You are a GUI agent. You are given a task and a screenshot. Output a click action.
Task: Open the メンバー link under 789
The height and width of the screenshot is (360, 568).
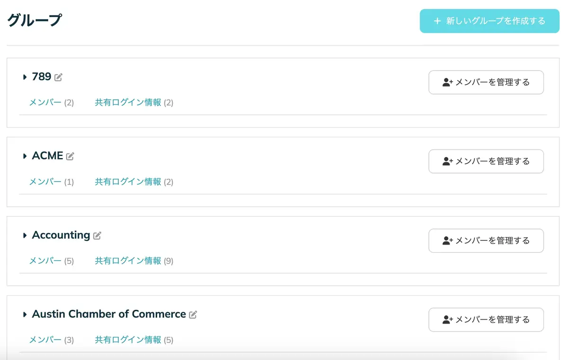pos(45,103)
